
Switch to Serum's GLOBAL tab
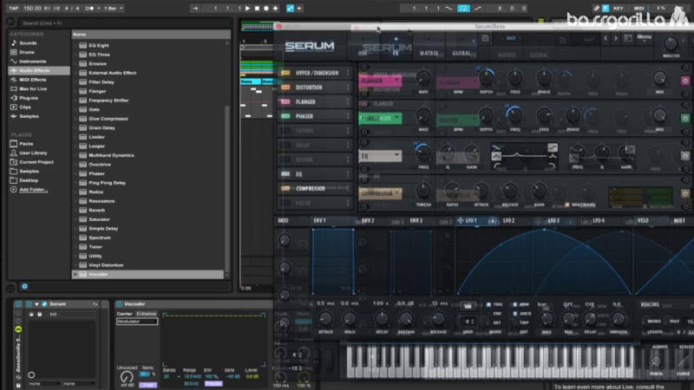click(x=462, y=53)
